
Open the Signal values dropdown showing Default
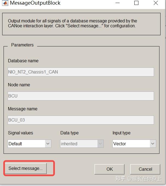29,144
